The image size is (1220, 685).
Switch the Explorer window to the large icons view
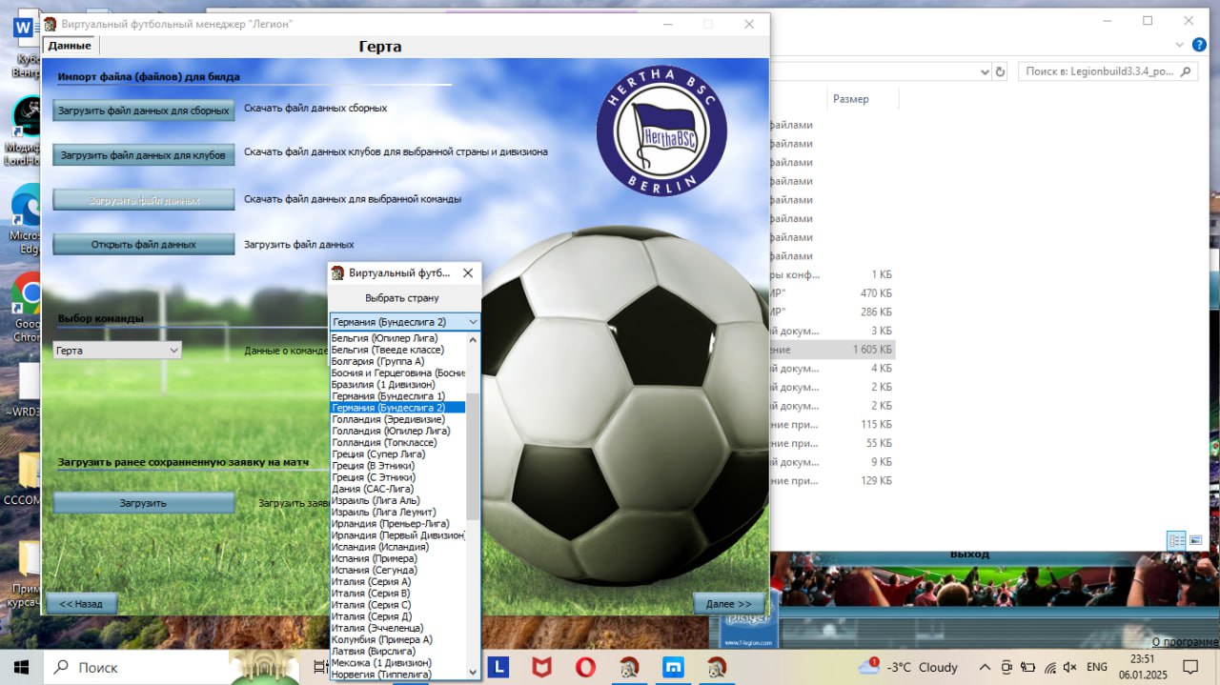pos(1194,540)
